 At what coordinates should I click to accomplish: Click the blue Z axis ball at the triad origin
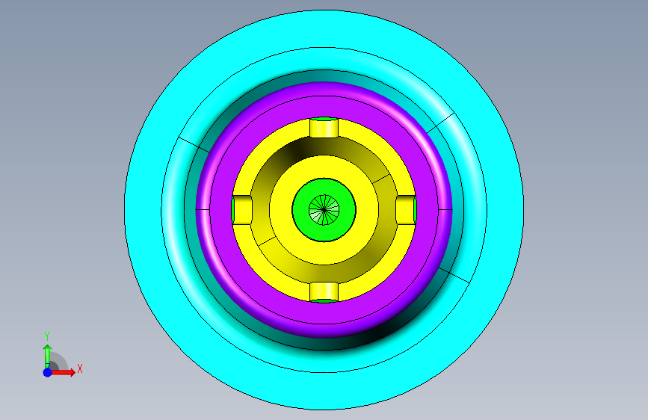tap(48, 372)
